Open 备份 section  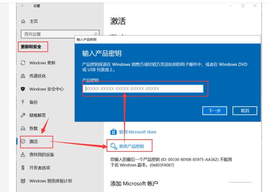[x=33, y=102]
